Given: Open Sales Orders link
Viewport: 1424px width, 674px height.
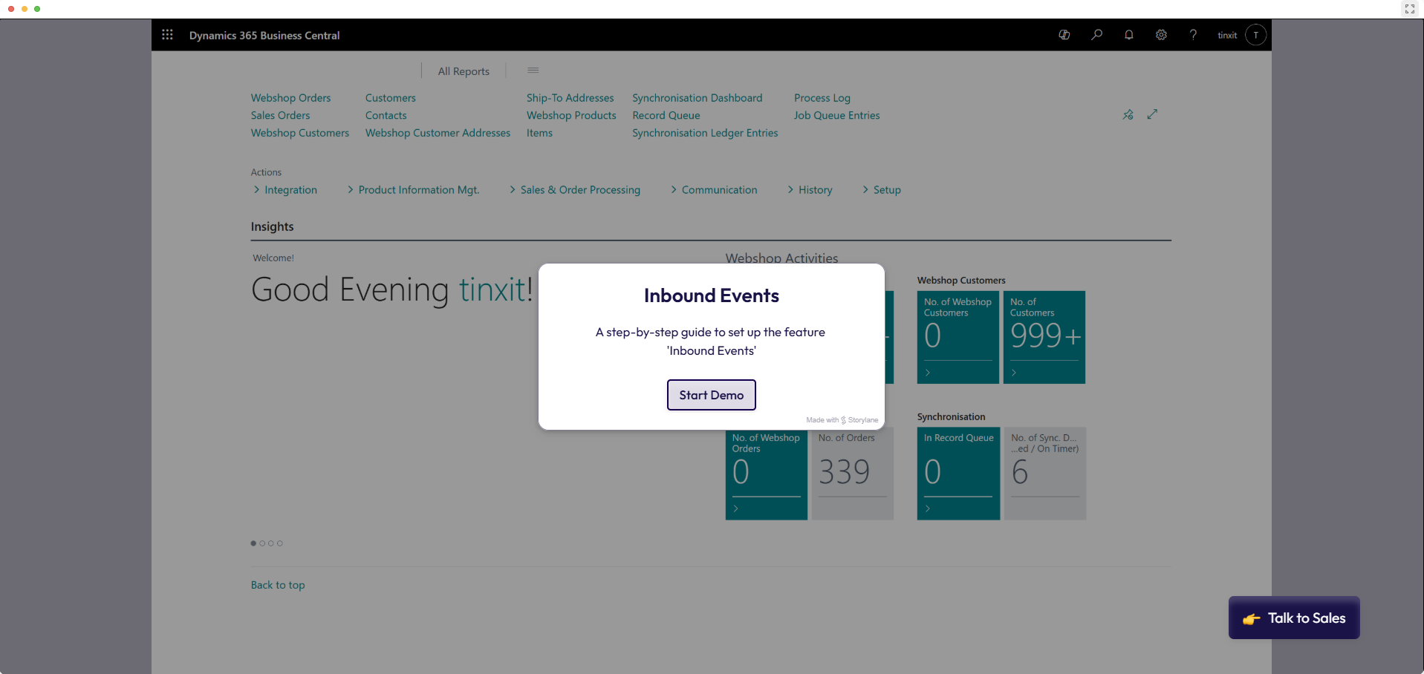Looking at the screenshot, I should pos(280,115).
